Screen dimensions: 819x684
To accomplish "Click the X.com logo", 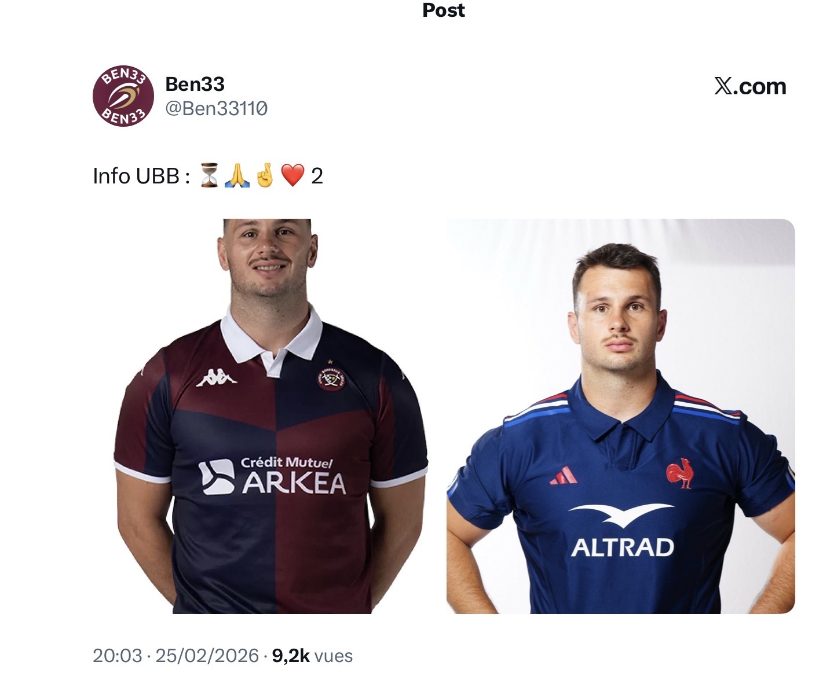I will tap(750, 87).
